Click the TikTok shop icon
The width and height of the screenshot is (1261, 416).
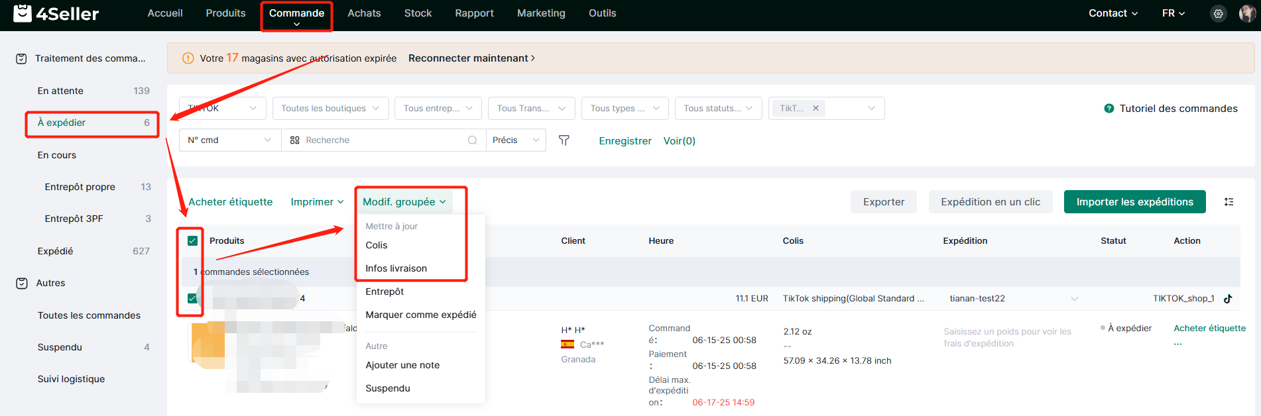[1228, 299]
